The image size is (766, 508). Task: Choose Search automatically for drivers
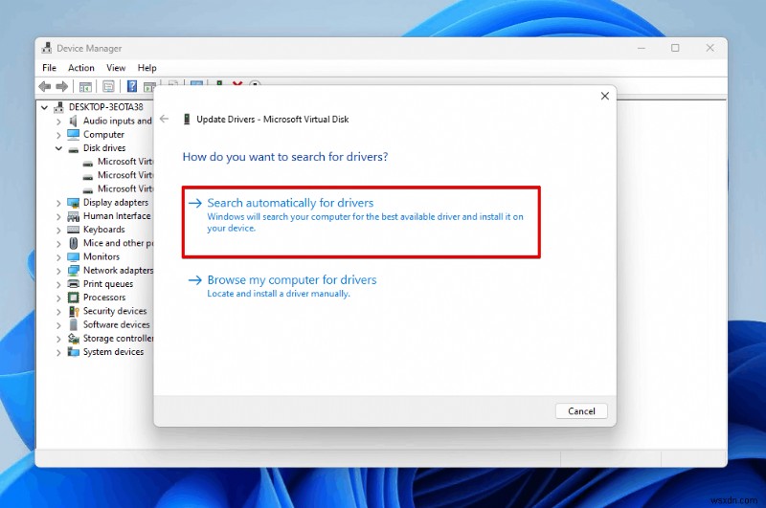coord(361,222)
